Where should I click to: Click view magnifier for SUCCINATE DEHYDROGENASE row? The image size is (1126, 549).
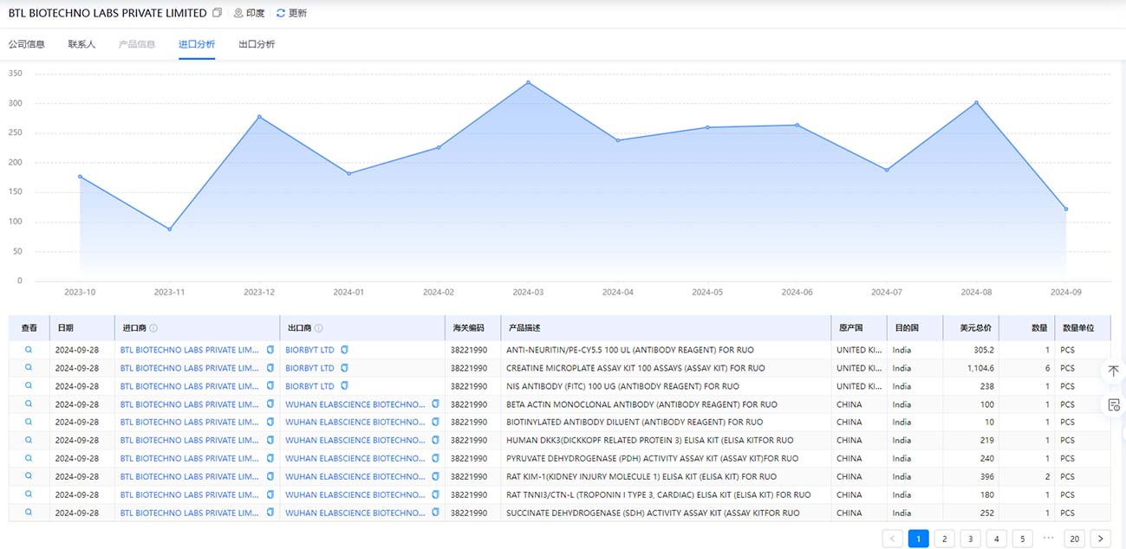pos(29,513)
